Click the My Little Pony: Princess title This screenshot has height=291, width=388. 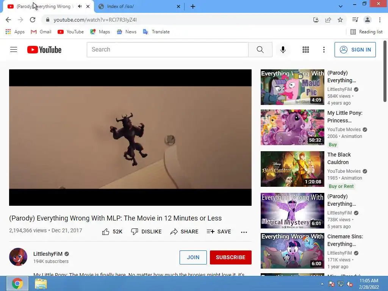(345, 117)
